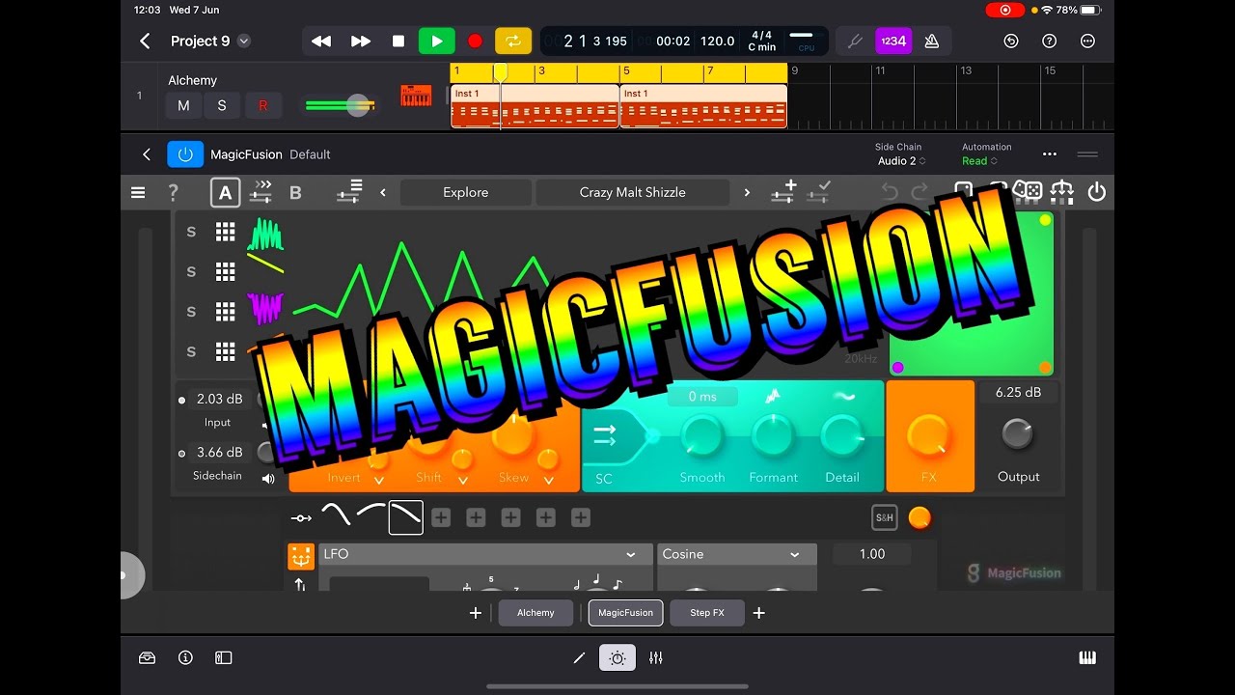Select the second Inst 1 region
The width and height of the screenshot is (1235, 695).
tap(703, 106)
